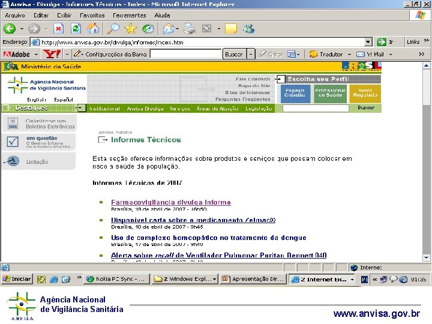This screenshot has height=324, width=432.
Task: Click the Yahoo toolbar Buscar button
Action: tap(234, 54)
